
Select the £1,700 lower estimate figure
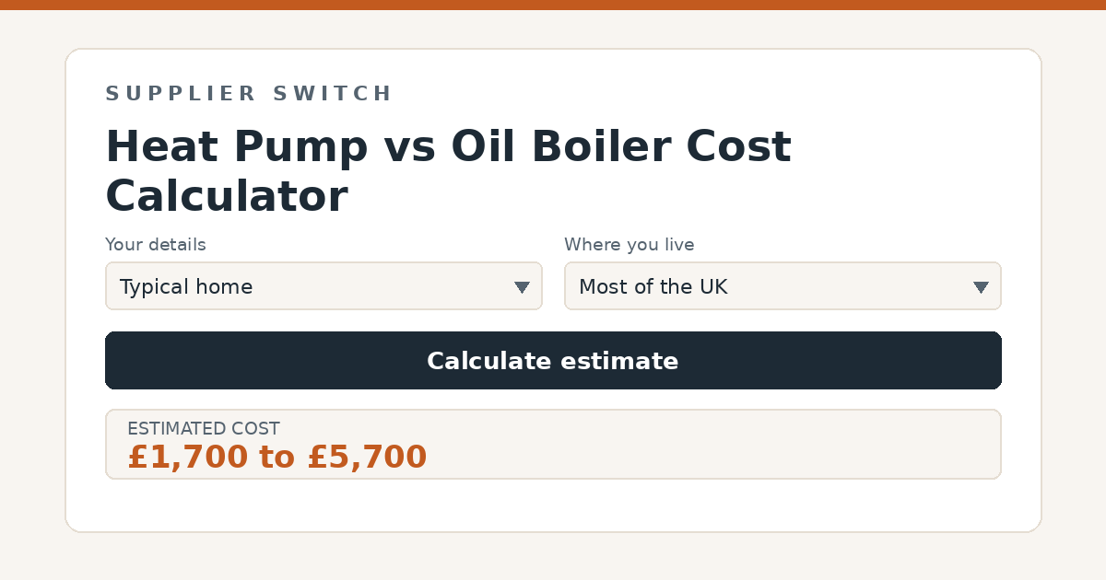[188, 458]
